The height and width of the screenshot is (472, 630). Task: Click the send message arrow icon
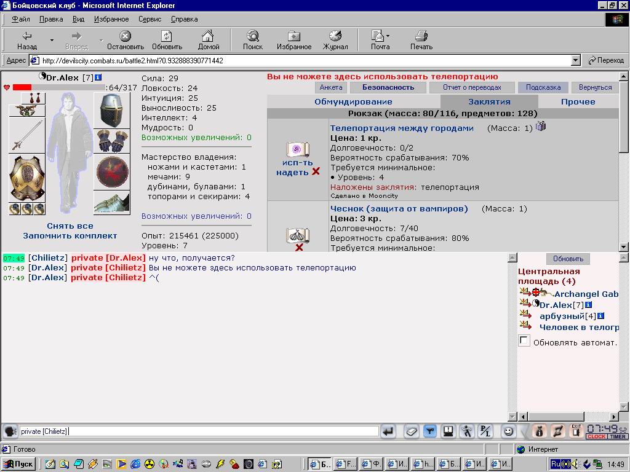[388, 431]
